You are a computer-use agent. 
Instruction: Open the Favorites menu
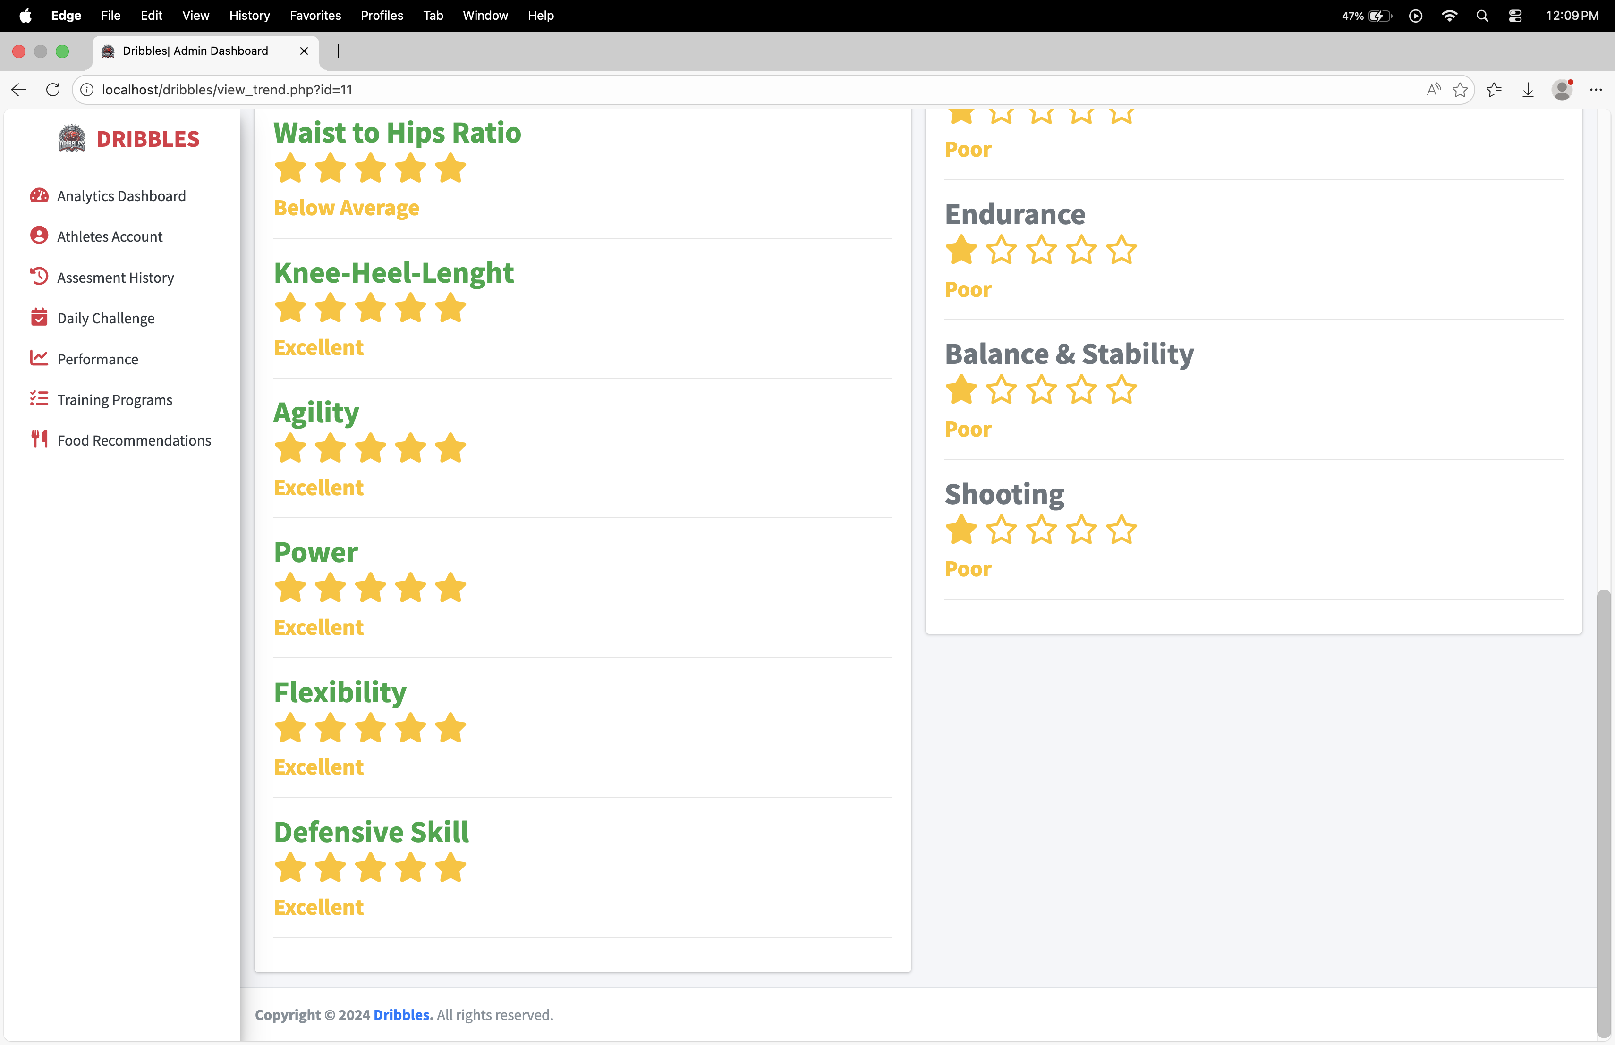tap(315, 16)
